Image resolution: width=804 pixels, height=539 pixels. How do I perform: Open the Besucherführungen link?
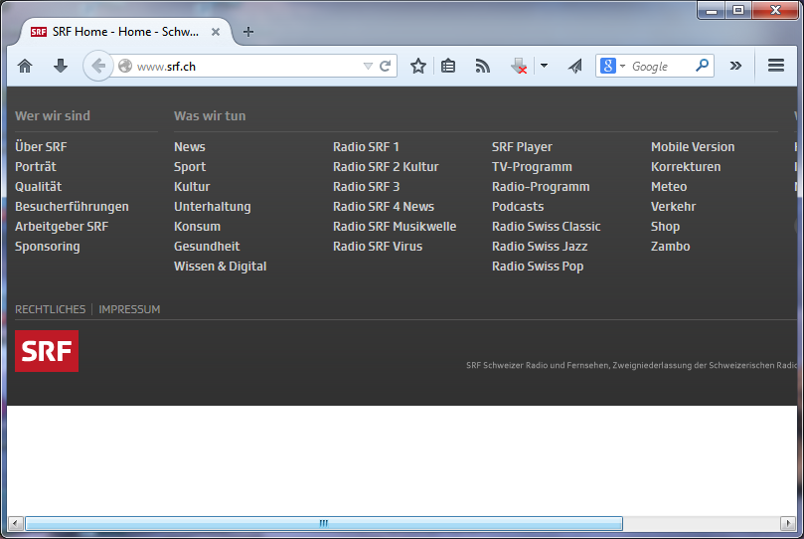[72, 207]
